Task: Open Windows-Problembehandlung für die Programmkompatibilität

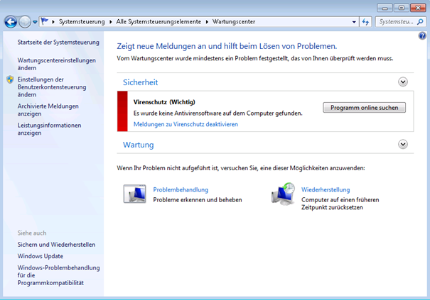Action: pos(59,275)
